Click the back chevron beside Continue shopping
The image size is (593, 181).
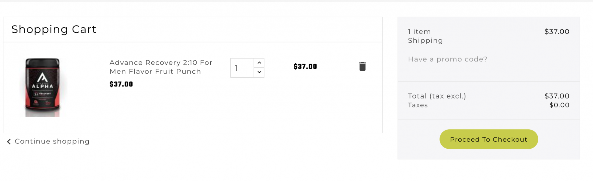[9, 142]
